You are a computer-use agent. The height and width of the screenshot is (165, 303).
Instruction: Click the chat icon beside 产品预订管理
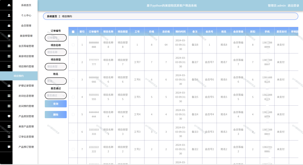pos(9,147)
